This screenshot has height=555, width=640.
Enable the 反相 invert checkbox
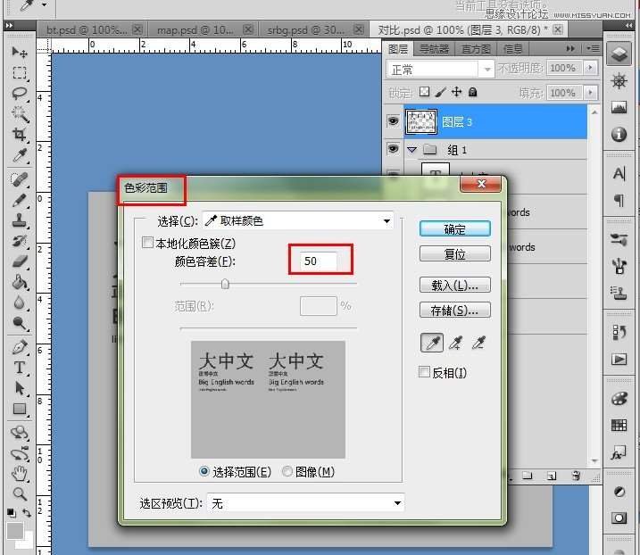(x=425, y=372)
